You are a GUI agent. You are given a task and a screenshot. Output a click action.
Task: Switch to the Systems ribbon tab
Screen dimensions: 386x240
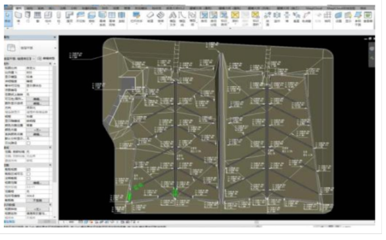41,8
